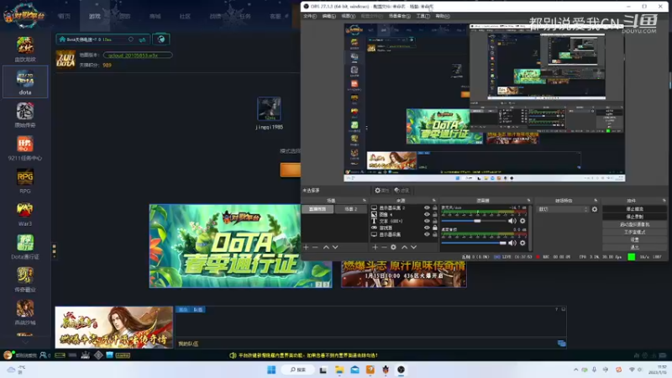Adjust the 桌面音频 volume slider
The image size is (672, 378).
pos(474,243)
